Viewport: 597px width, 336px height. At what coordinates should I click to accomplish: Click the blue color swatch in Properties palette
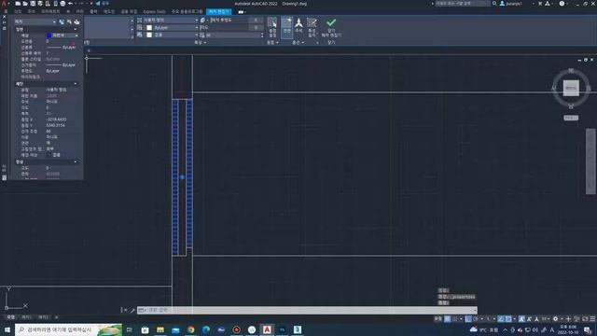click(x=49, y=35)
